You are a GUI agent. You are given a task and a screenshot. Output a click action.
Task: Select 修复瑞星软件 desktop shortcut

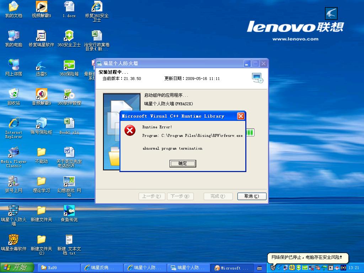(x=41, y=38)
